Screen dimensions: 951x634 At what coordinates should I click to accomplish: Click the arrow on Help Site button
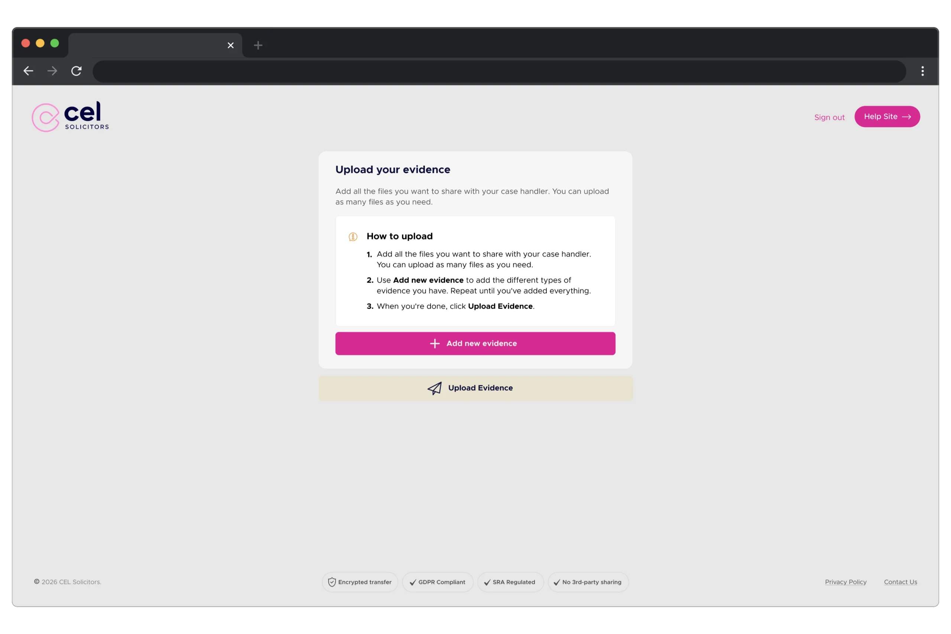click(906, 117)
